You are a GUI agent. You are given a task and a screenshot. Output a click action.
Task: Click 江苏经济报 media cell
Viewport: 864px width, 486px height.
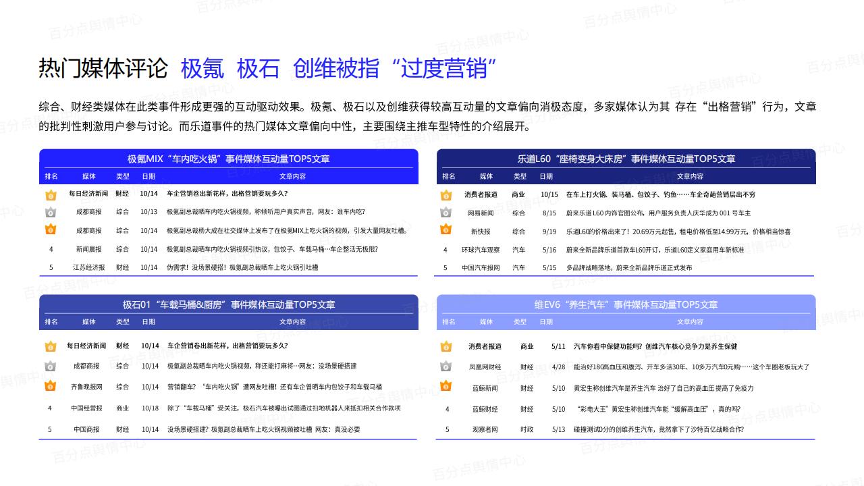click(x=89, y=267)
